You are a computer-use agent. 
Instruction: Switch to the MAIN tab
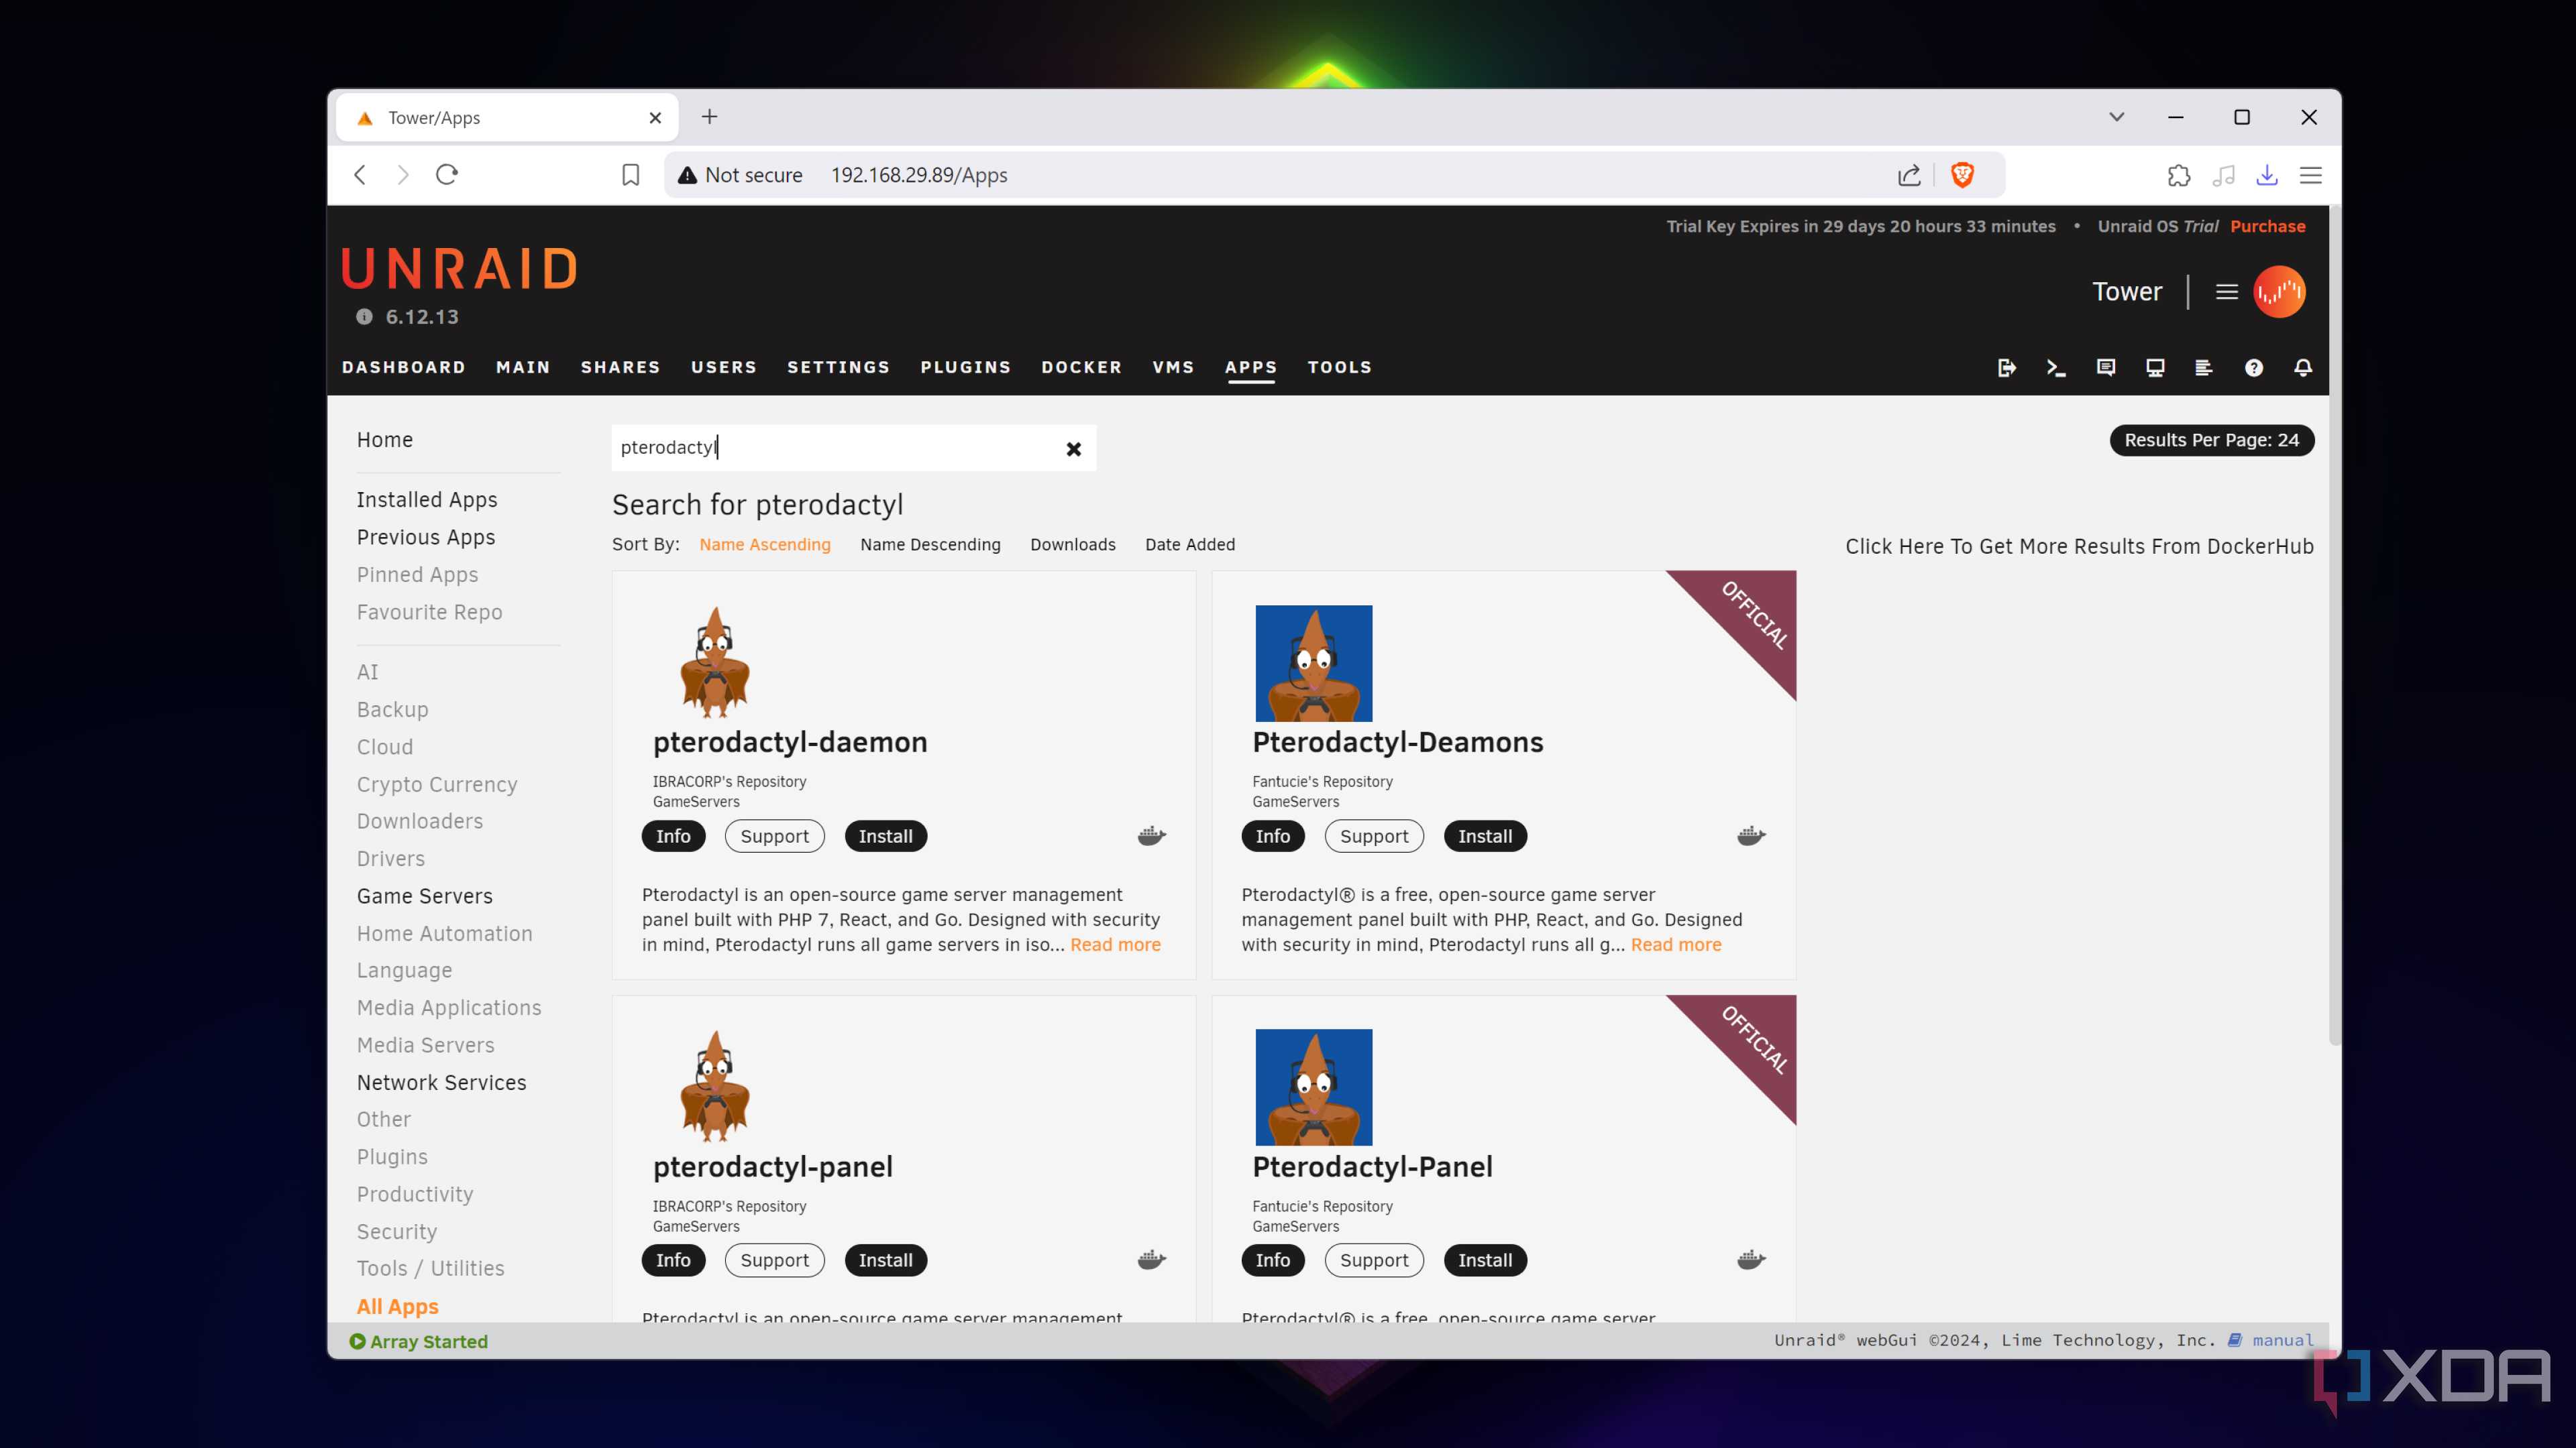(x=523, y=368)
